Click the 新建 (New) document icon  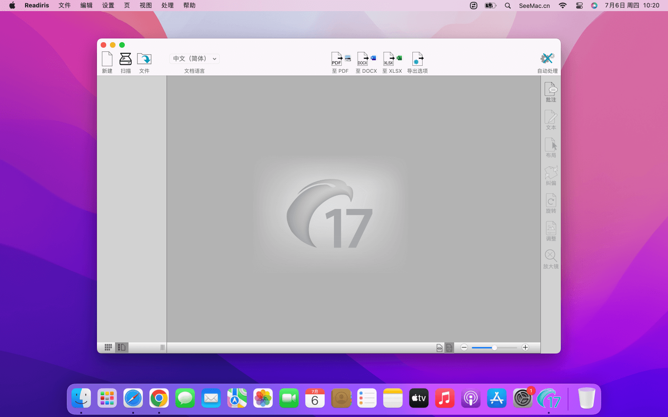(107, 59)
